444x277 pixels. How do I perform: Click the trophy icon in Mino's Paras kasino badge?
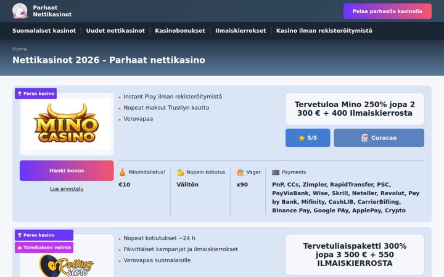(20, 94)
